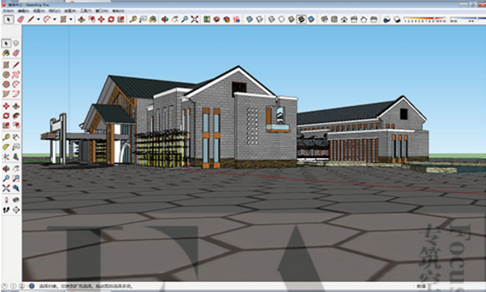The image size is (486, 292).
Task: Select the Circle tool in left toolbar
Action: [x=6, y=74]
